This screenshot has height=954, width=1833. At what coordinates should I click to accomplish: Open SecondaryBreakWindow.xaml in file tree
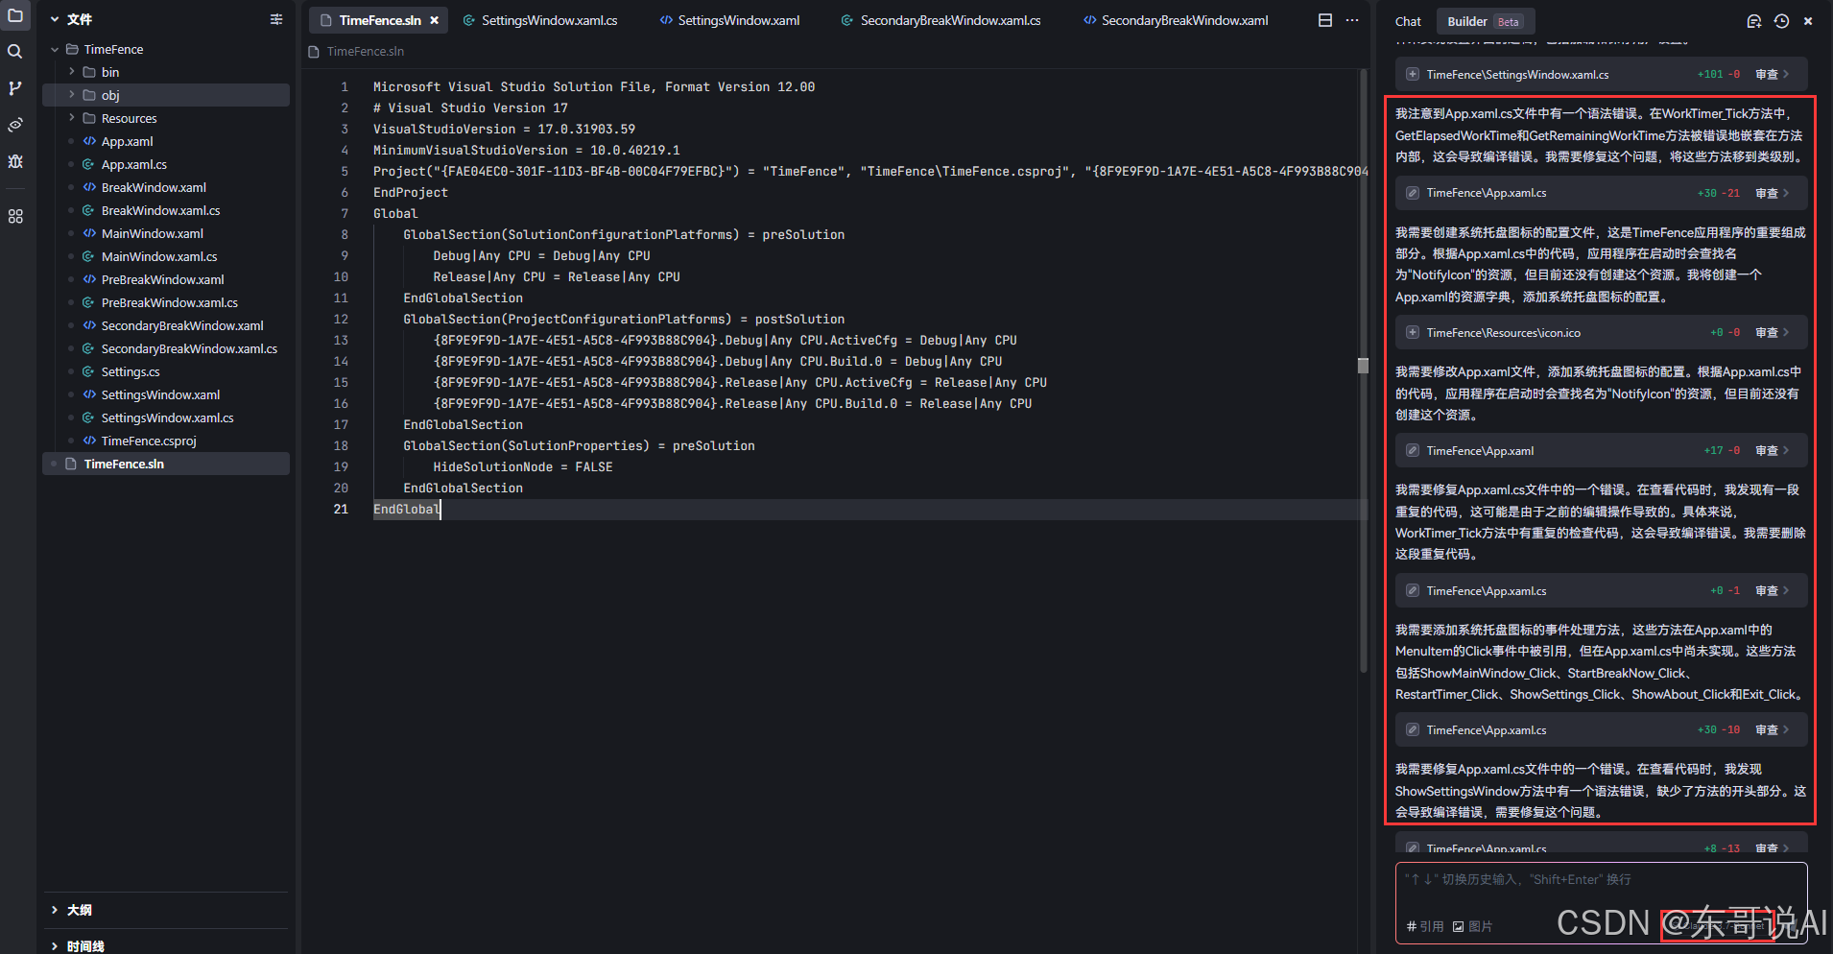pyautogui.click(x=181, y=325)
